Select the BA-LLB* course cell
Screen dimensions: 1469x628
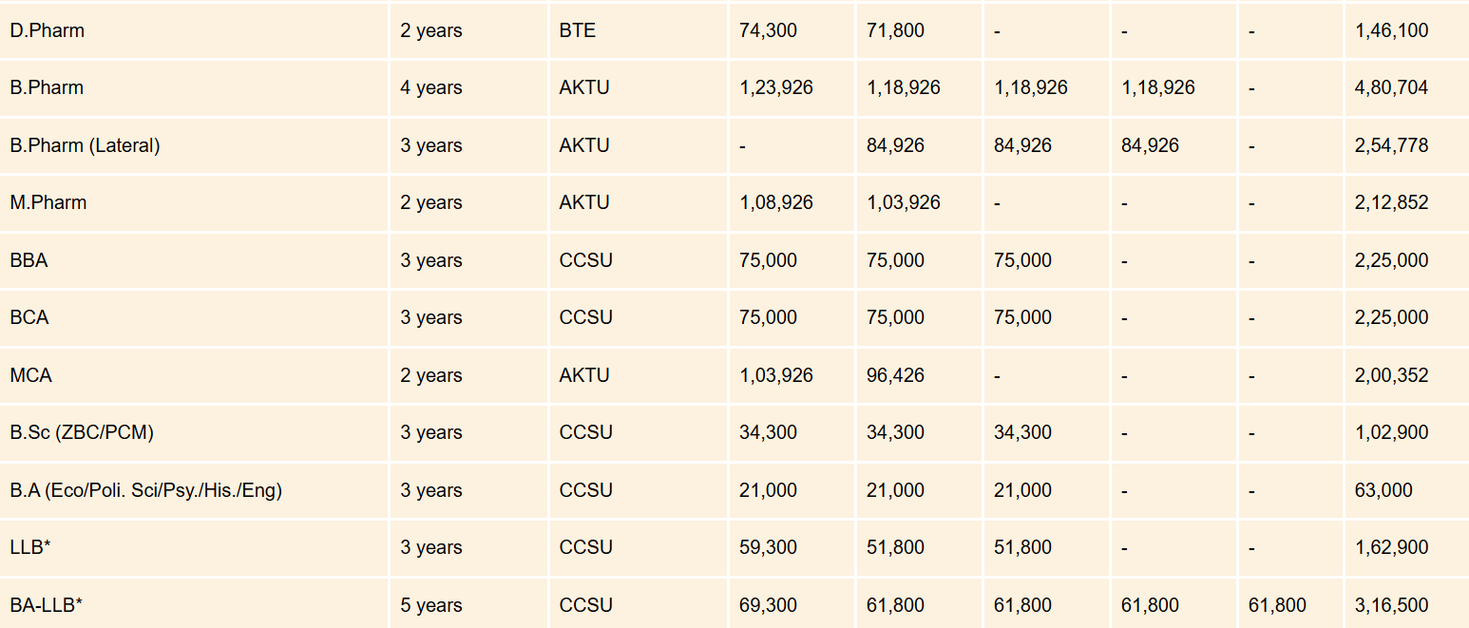point(46,605)
